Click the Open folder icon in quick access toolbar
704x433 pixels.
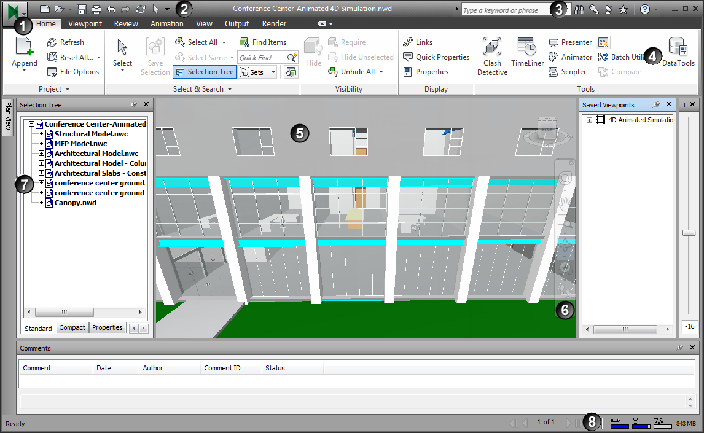[59, 9]
